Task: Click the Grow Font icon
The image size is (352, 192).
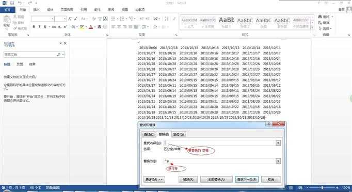Action: pyautogui.click(x=70, y=19)
